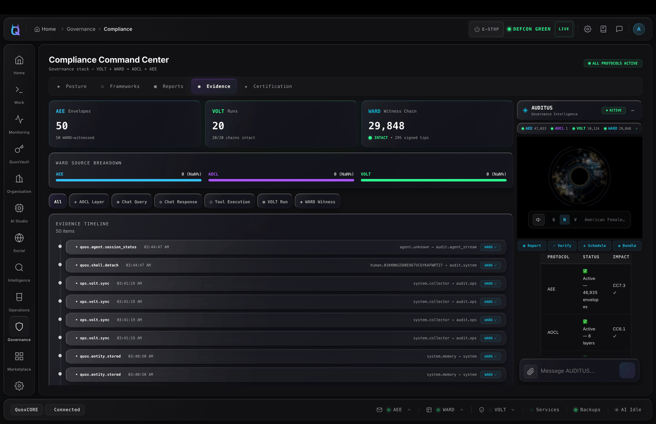Open Monitoring from the sidebar
The height and width of the screenshot is (424, 656).
tap(19, 120)
